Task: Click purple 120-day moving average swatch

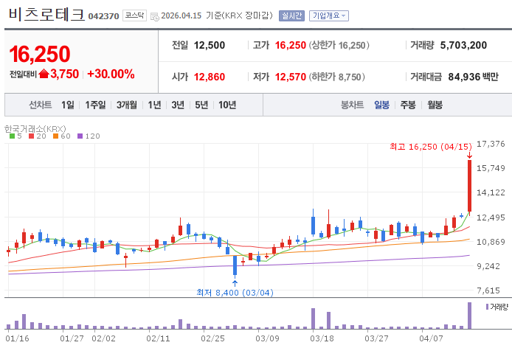Action: 80,136
